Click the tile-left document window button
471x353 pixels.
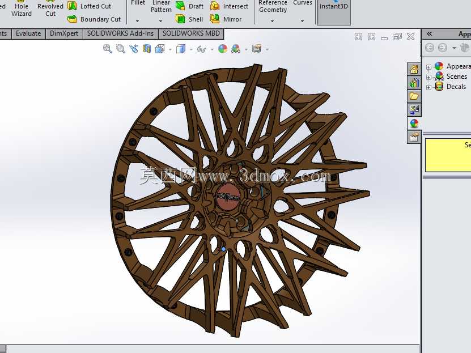pos(358,37)
